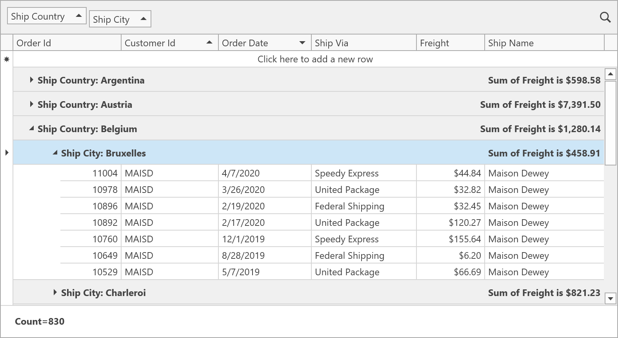
Task: Click the scrollbar down arrow
Action: 610,299
